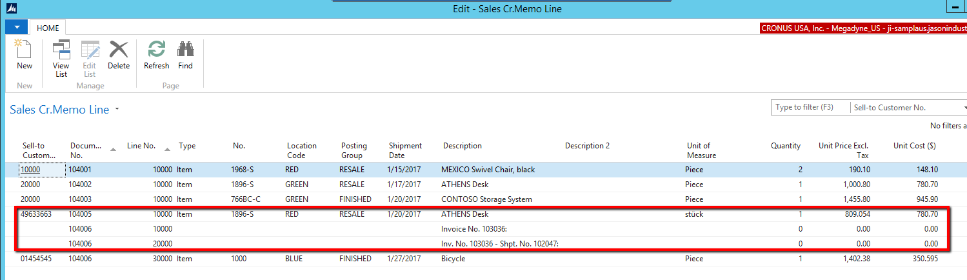
Task: Click the Delete icon in ribbon
Action: coord(119,50)
